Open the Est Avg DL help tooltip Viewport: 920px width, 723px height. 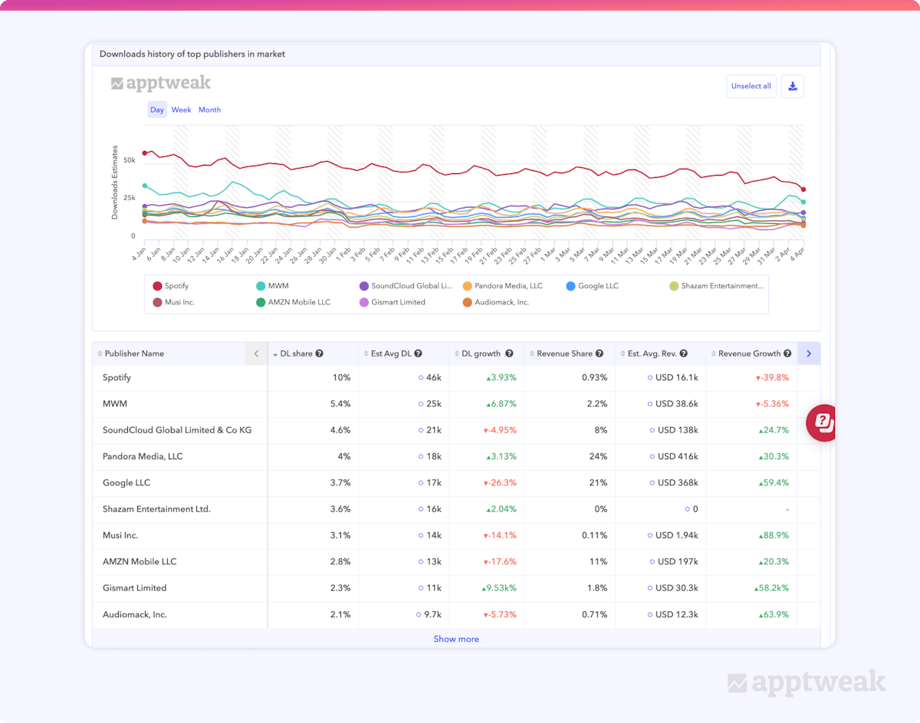pyautogui.click(x=417, y=353)
